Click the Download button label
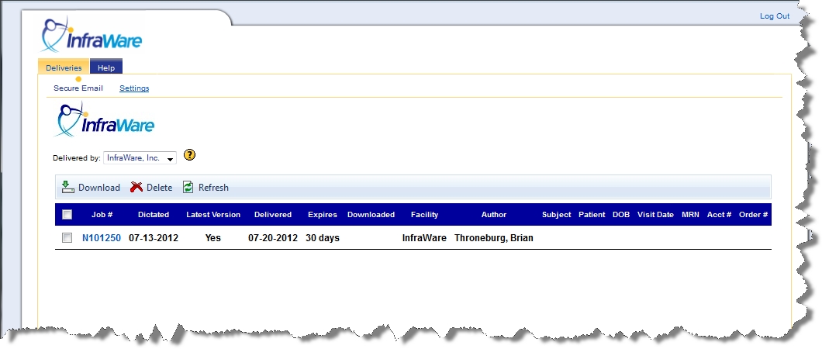This screenshot has height=349, width=822. (x=99, y=188)
